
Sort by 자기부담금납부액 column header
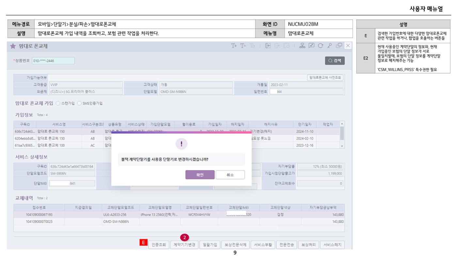pos(323,207)
